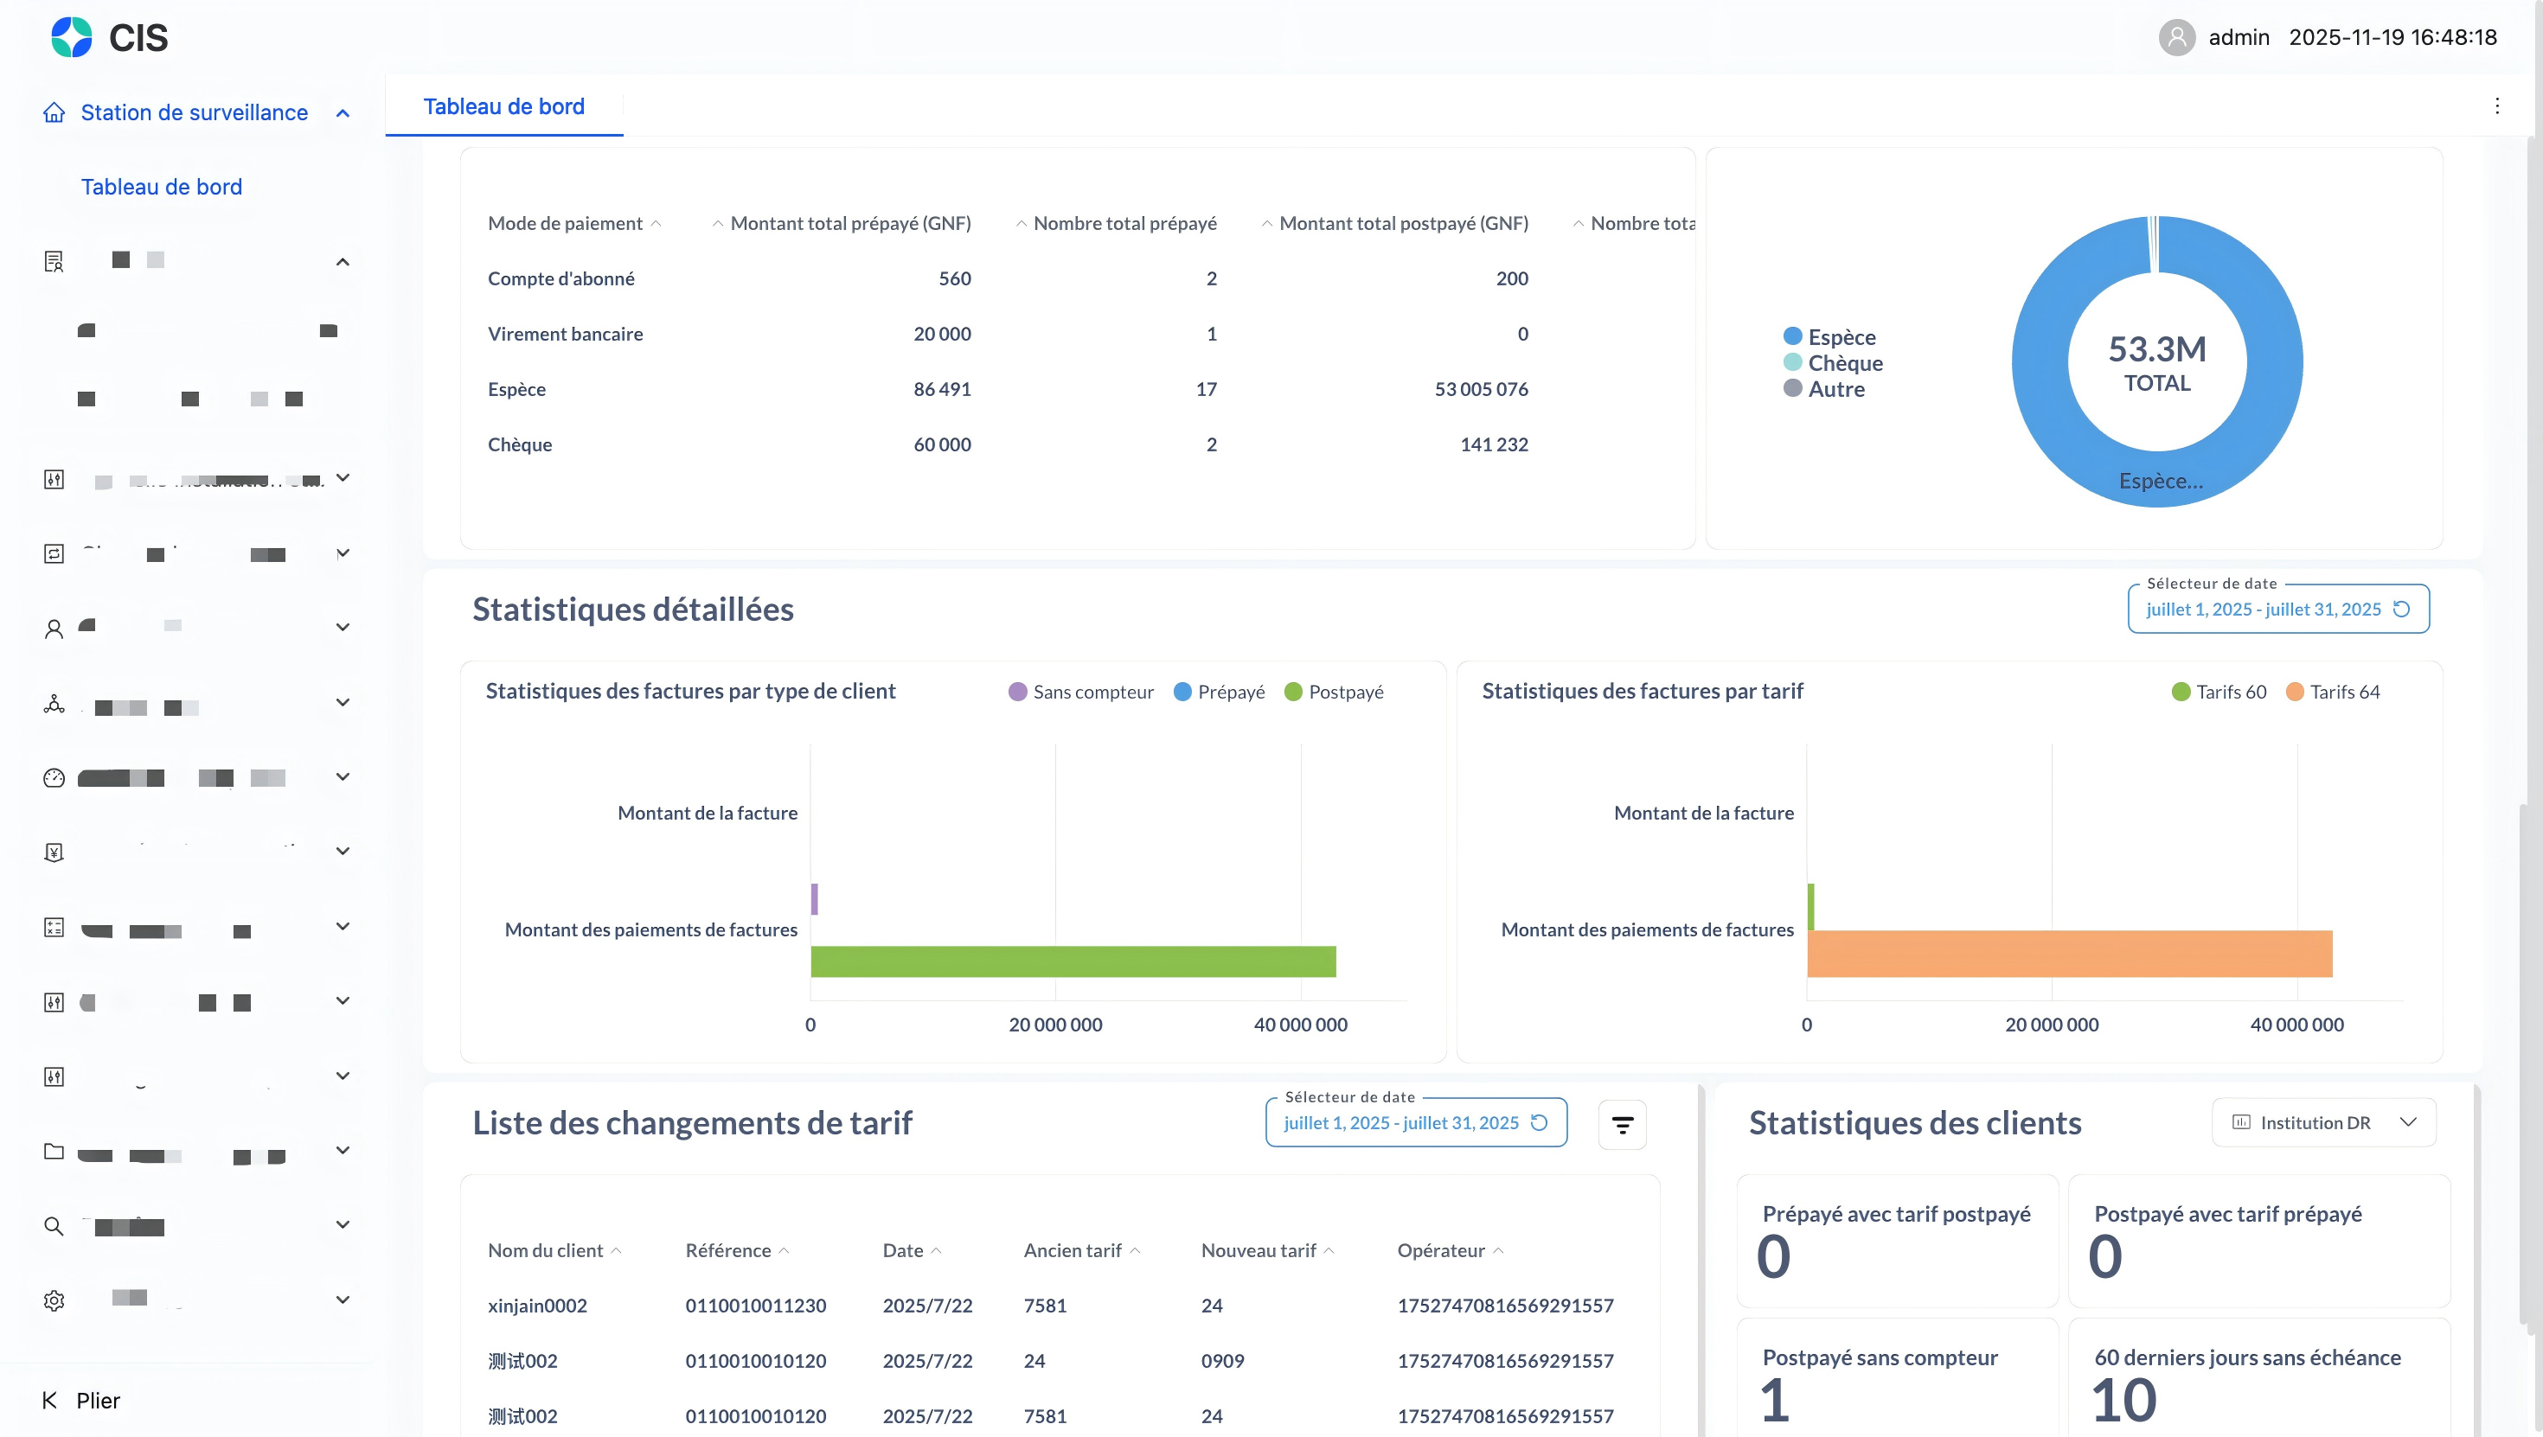Click the filter icon beside tariff changes date

(1622, 1124)
